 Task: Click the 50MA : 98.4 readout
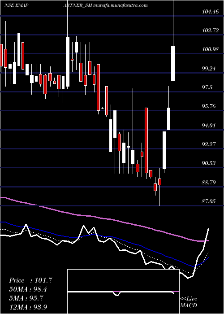[x=29, y=289]
